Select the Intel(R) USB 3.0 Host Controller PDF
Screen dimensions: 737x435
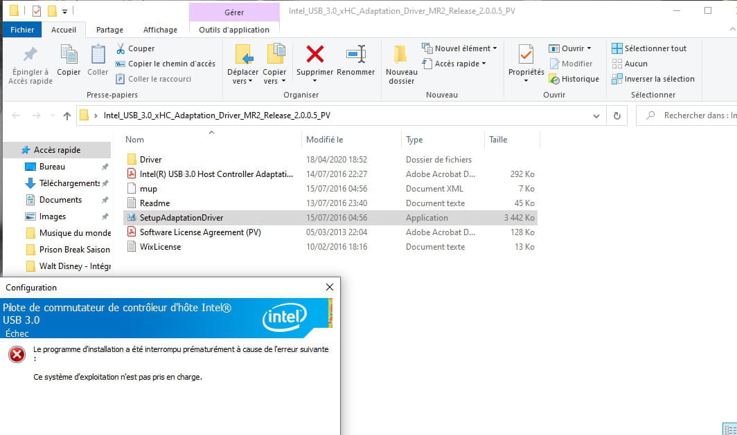[x=216, y=174]
